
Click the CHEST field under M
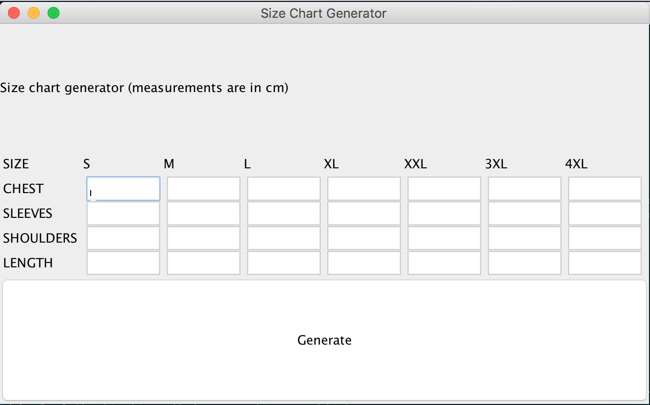(204, 189)
